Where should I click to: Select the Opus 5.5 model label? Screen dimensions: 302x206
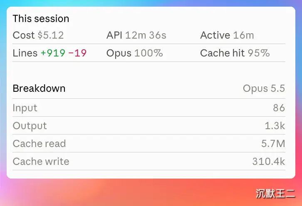pos(264,88)
